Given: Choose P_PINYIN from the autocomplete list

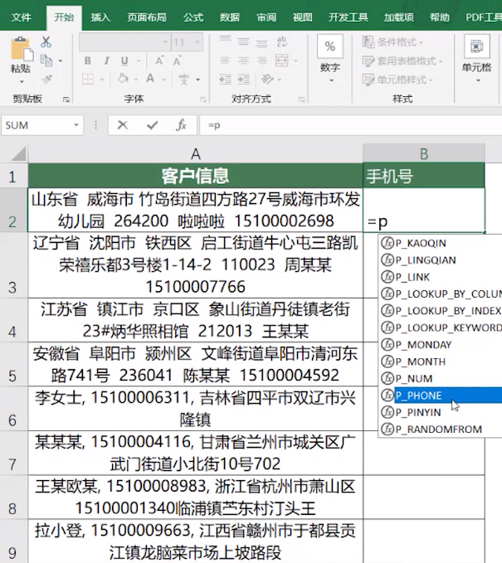Looking at the screenshot, I should 441,412.
